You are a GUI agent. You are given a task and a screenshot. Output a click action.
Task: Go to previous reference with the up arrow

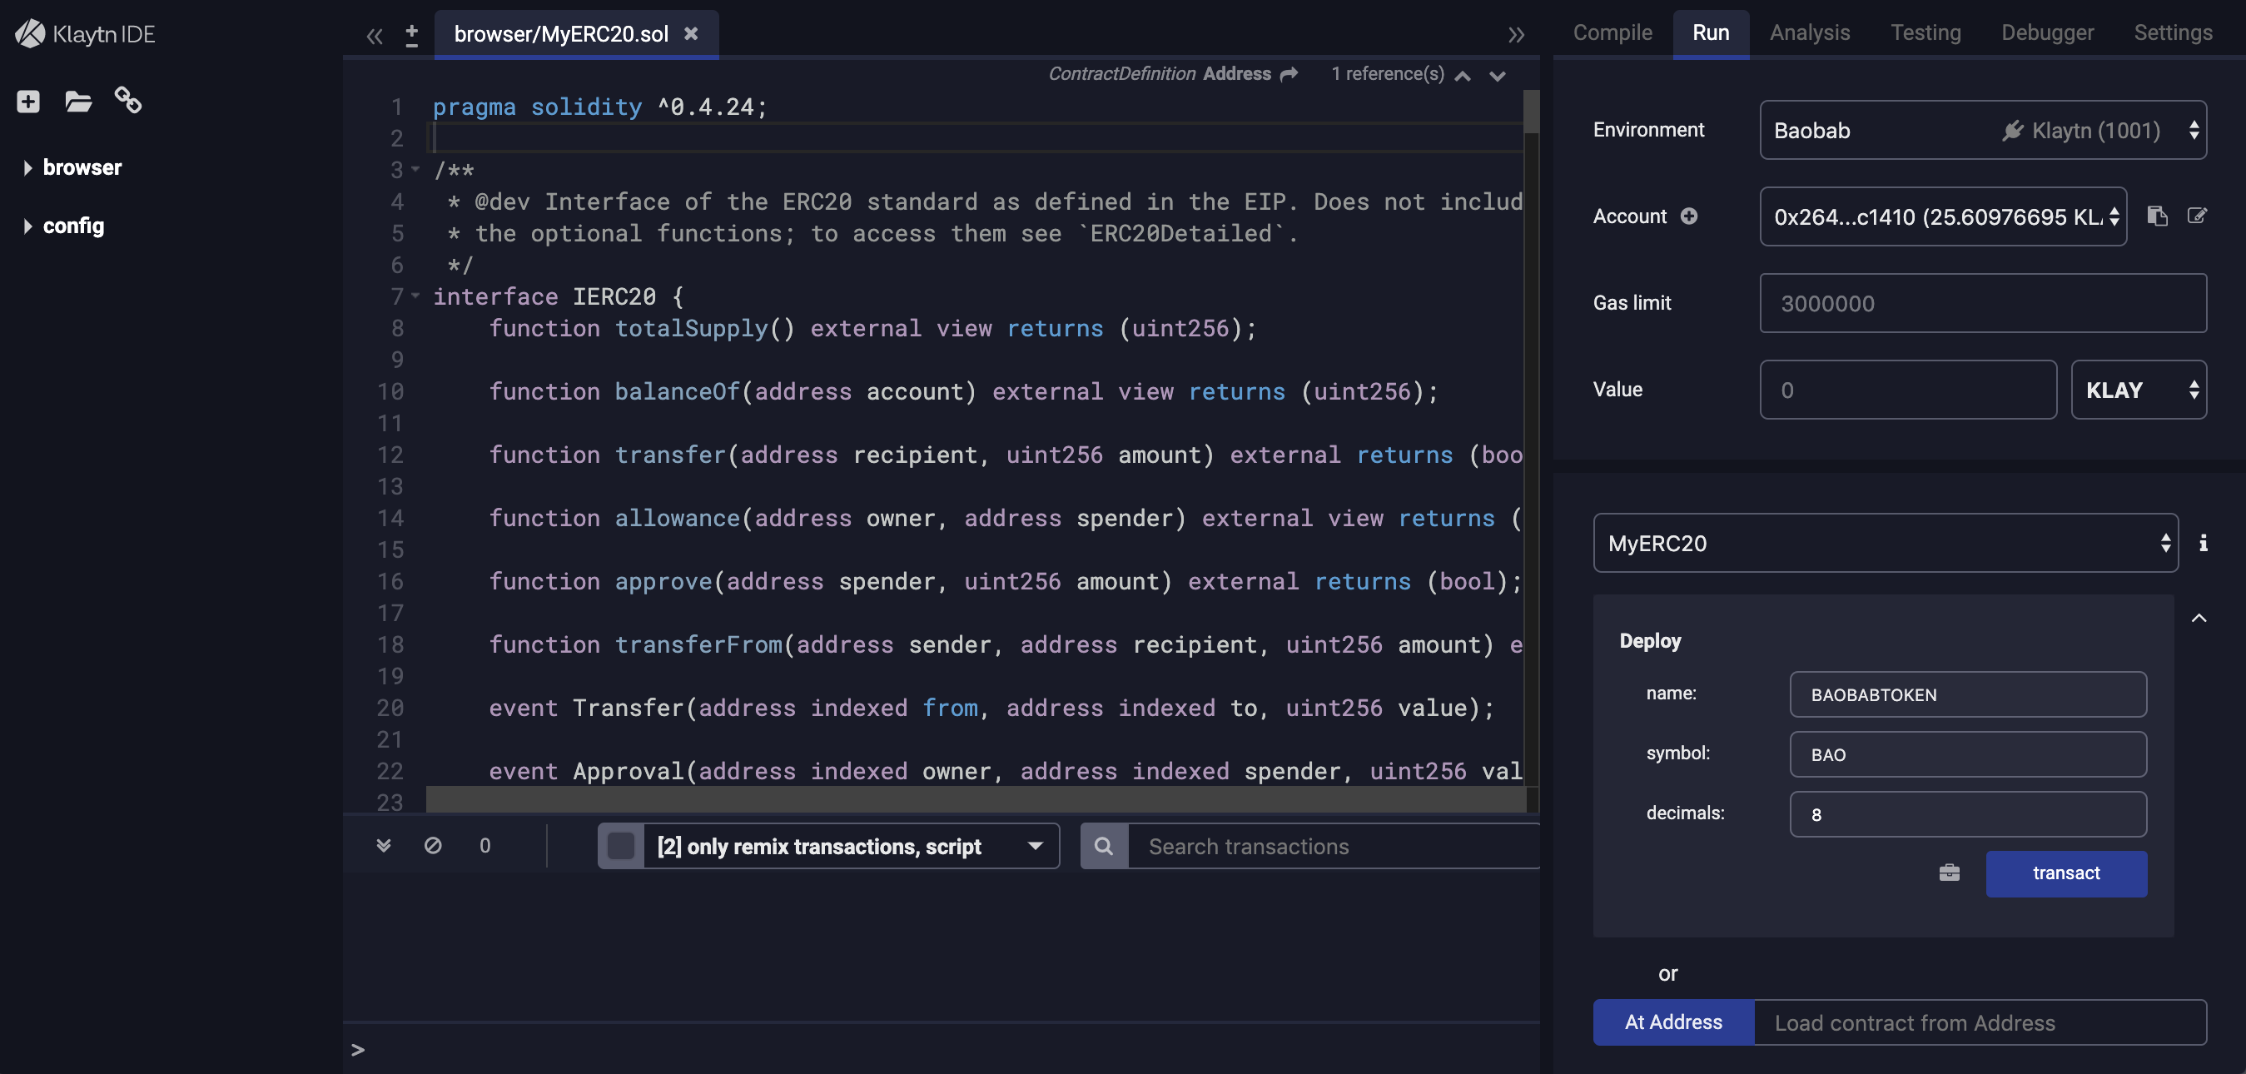click(1463, 76)
